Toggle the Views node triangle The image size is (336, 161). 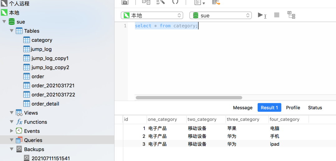(12, 113)
